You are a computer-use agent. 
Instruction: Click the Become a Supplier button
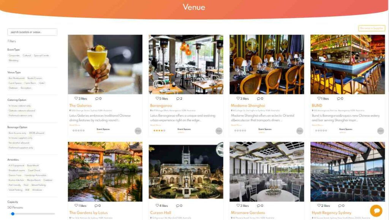pyautogui.click(x=372, y=28)
